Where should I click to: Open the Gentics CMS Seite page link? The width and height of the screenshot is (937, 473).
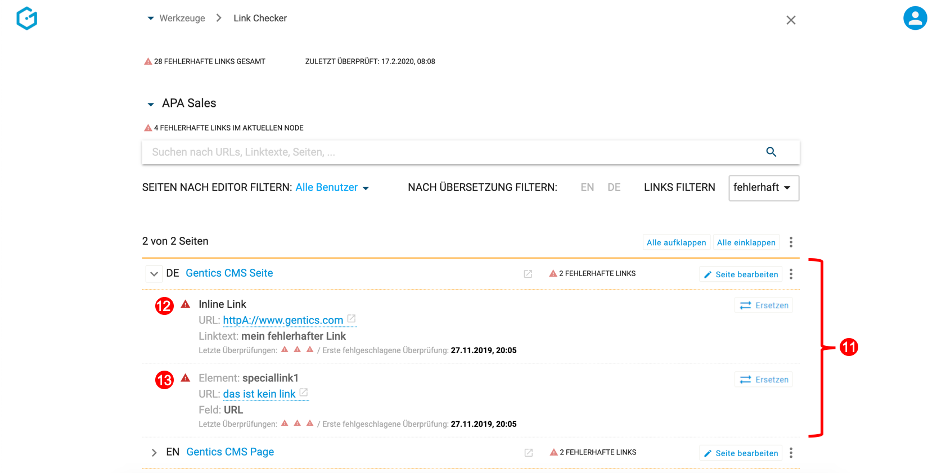click(x=229, y=273)
